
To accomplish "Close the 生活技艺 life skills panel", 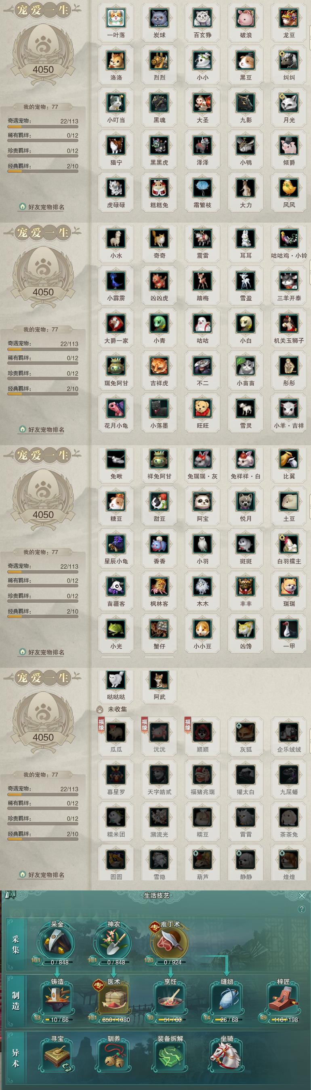I will (x=302, y=896).
